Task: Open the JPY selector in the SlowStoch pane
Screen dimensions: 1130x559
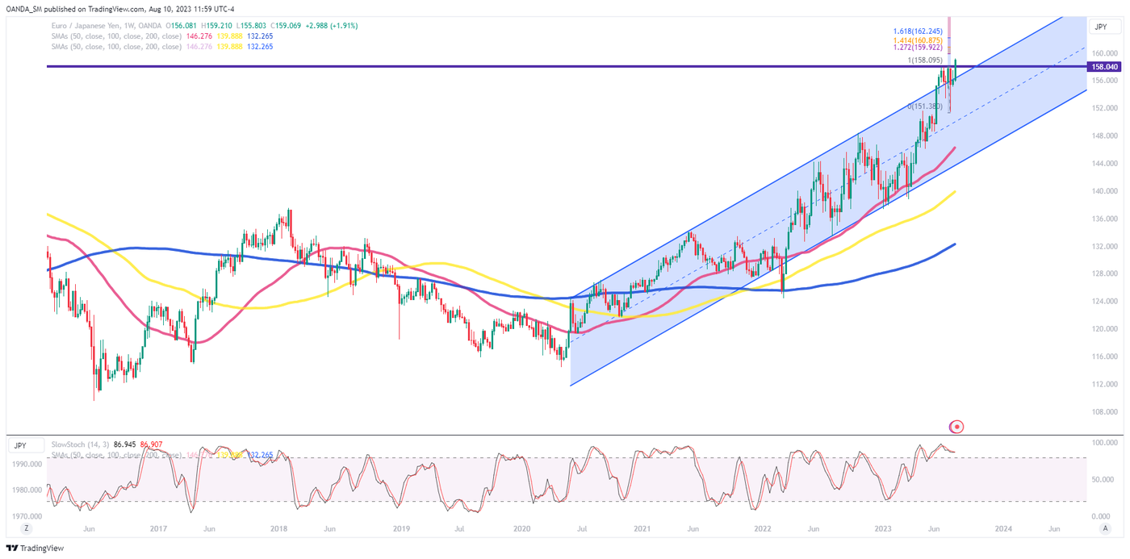Action: click(20, 445)
